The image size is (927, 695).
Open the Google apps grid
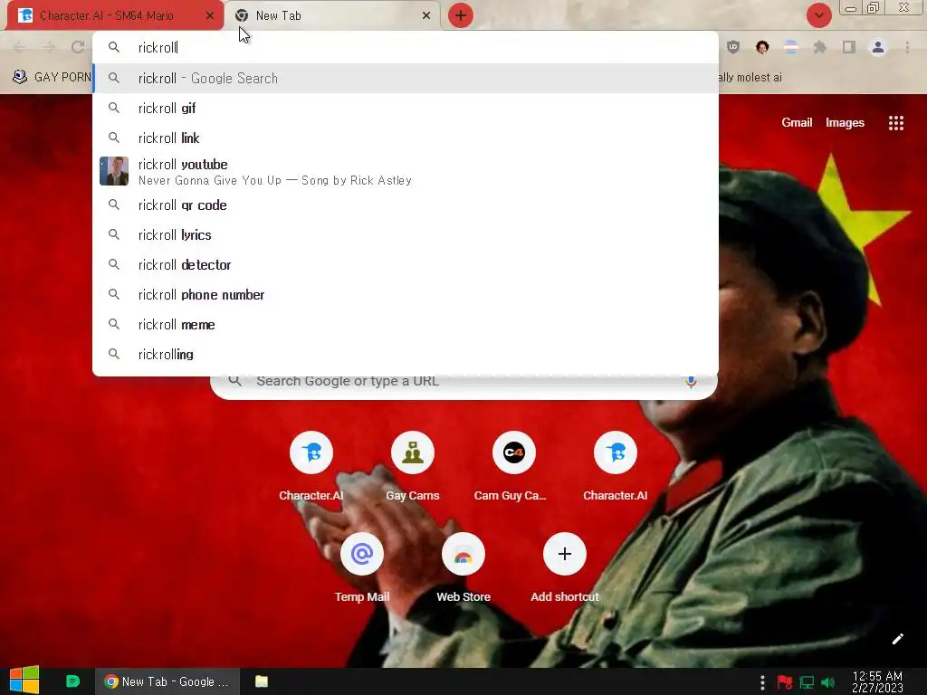click(x=895, y=123)
